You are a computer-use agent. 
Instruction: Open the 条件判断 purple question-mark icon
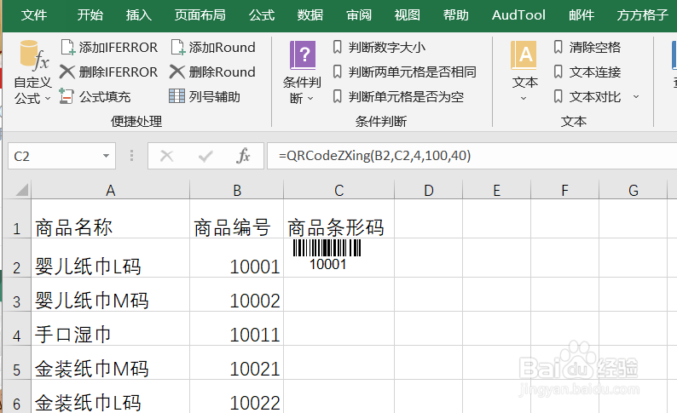coord(302,55)
